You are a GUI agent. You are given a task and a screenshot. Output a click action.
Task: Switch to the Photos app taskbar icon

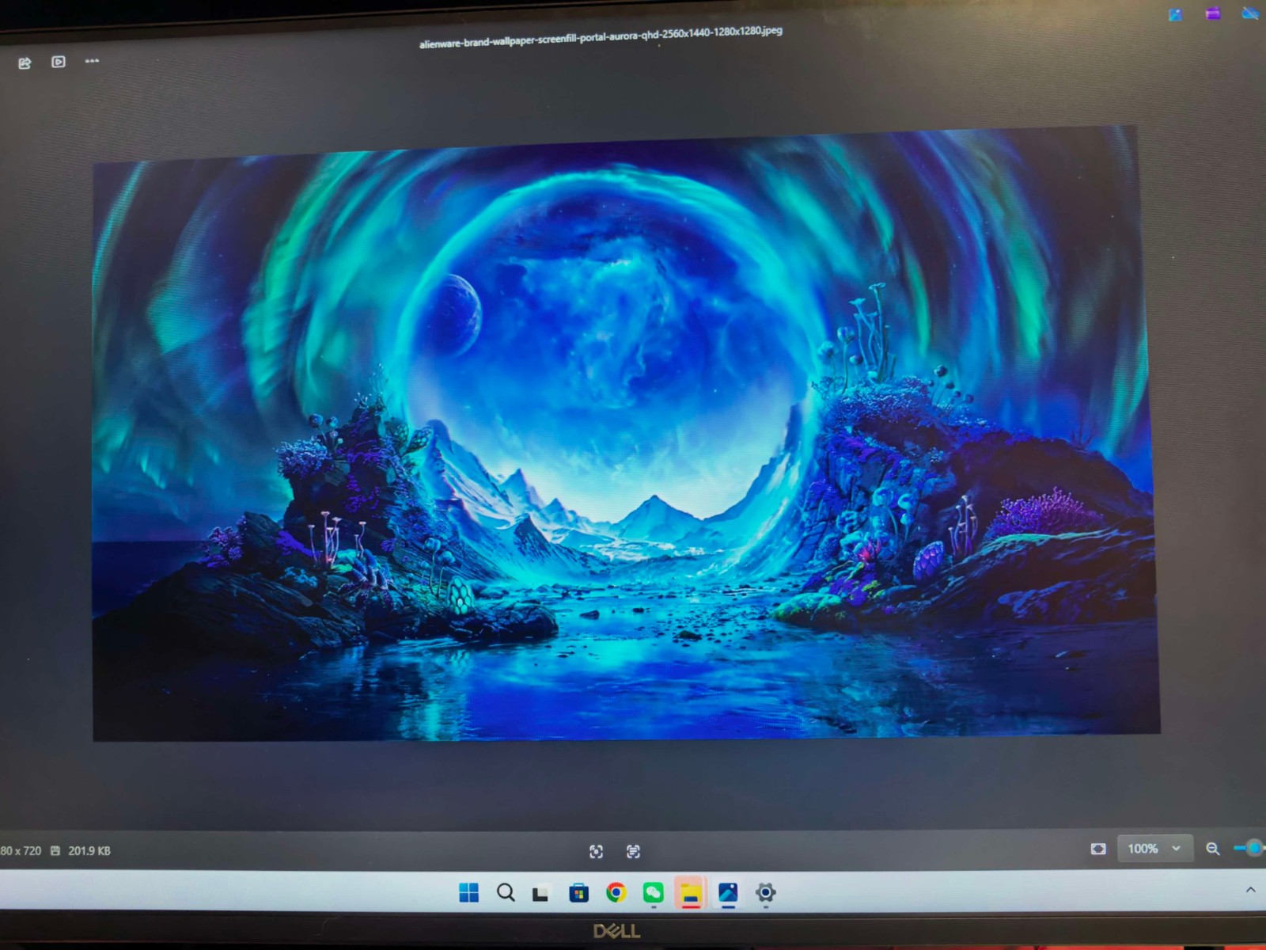728,893
